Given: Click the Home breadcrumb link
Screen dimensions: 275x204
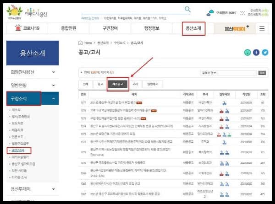Looking at the screenshot, I should pos(88,43).
